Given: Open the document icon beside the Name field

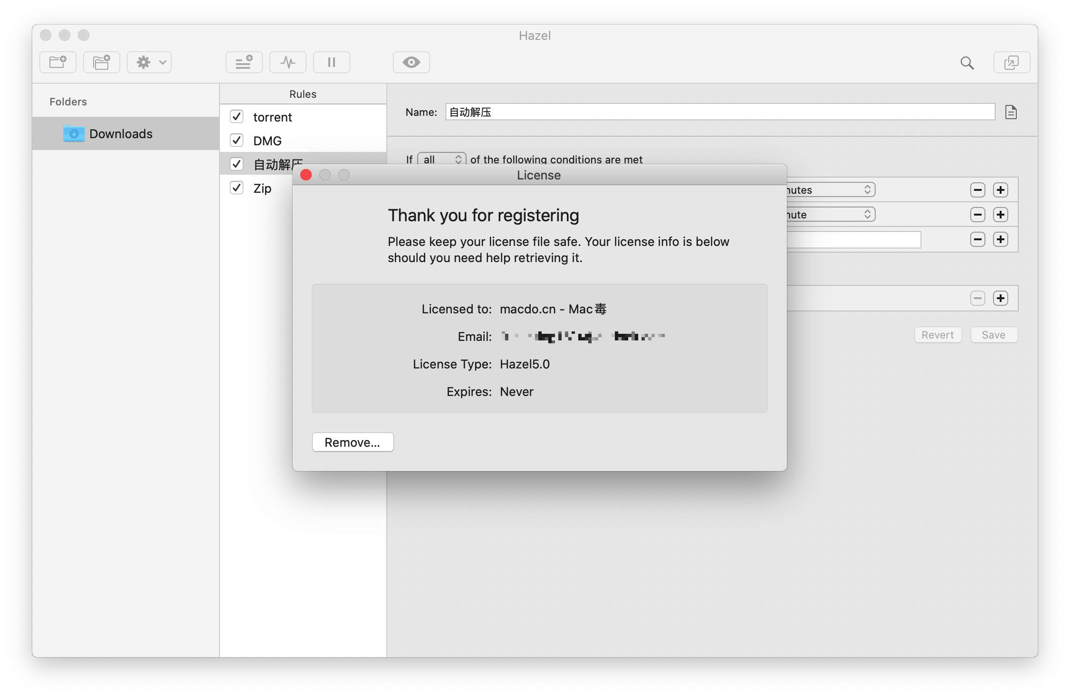Looking at the screenshot, I should click(x=1011, y=112).
